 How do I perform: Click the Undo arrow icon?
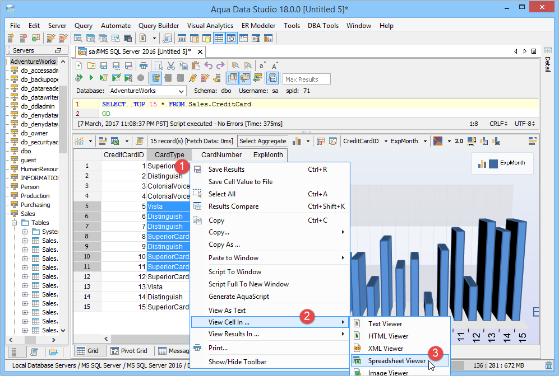click(x=209, y=65)
